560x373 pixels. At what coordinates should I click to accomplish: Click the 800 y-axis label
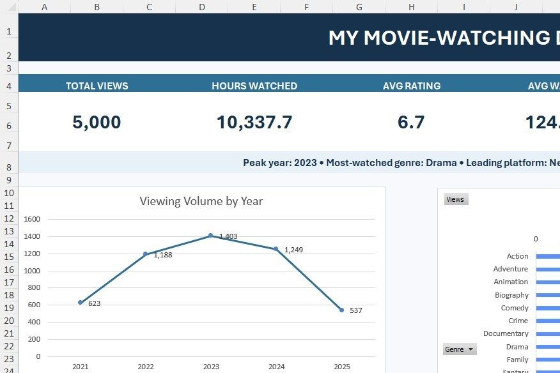click(x=34, y=287)
